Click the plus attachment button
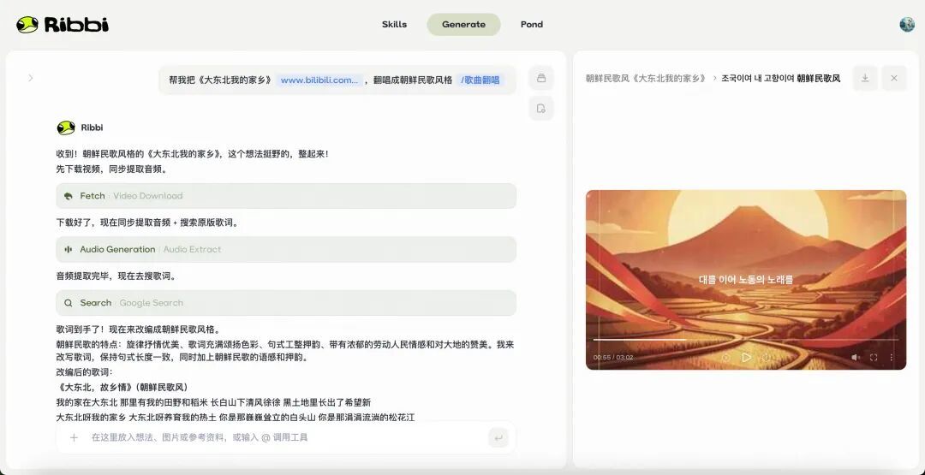 coord(74,437)
